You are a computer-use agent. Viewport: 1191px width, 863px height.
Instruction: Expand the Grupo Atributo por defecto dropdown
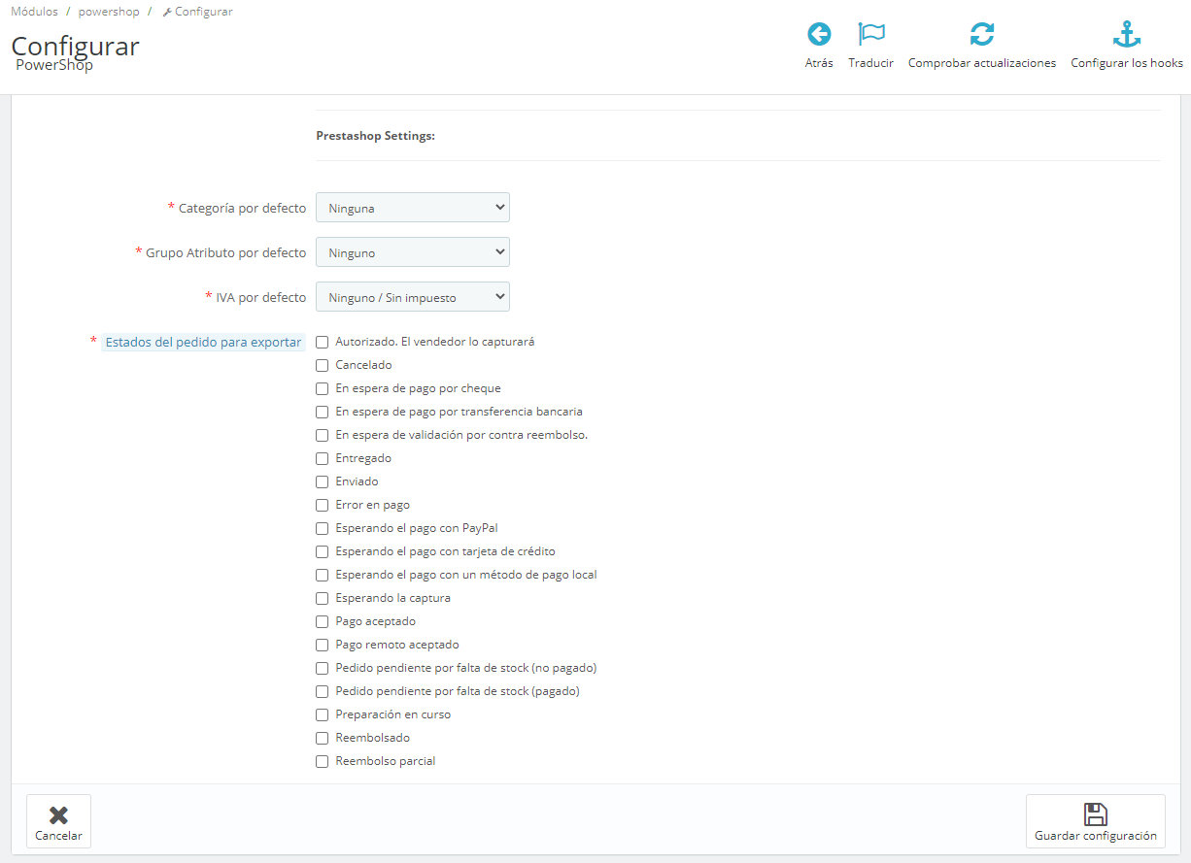click(413, 252)
